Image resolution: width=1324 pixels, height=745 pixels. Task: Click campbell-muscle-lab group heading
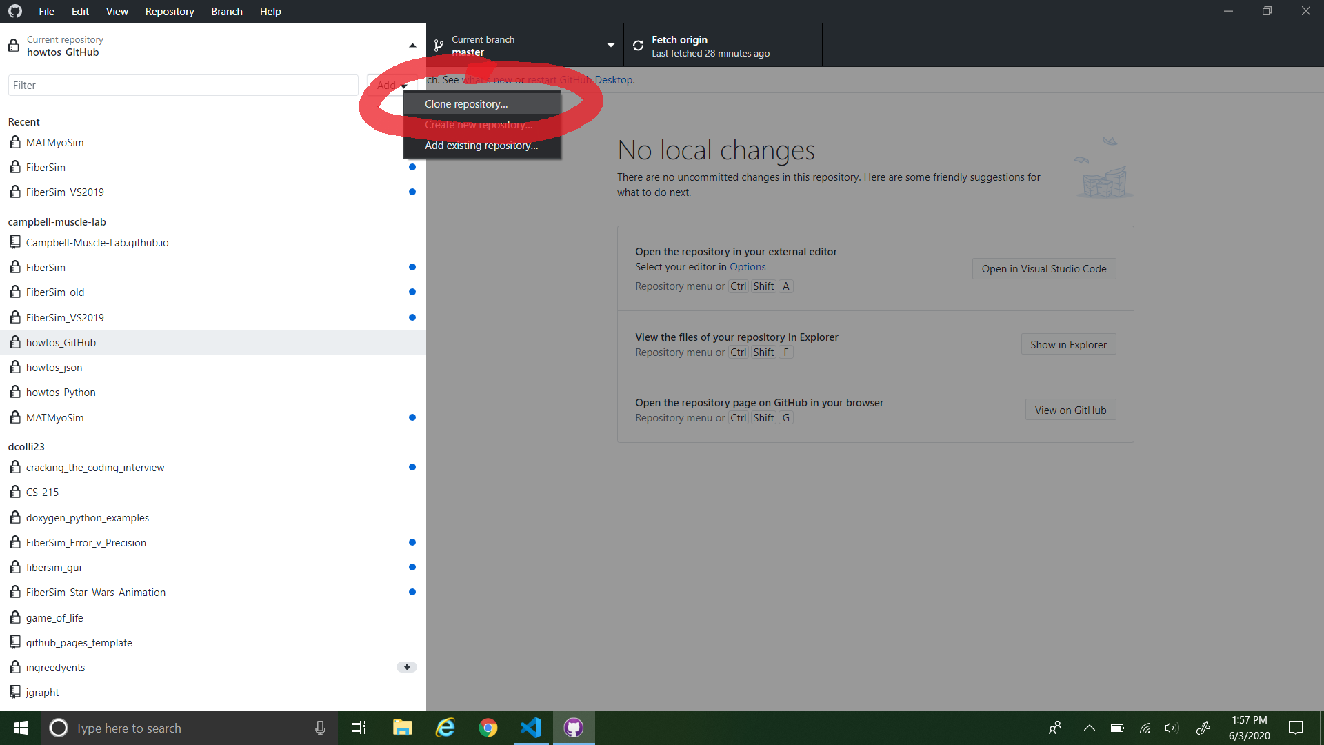[57, 221]
